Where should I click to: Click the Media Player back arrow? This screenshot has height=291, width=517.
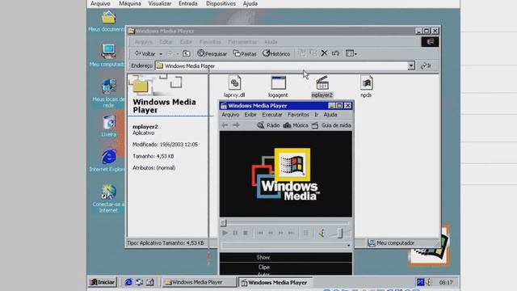(225, 125)
